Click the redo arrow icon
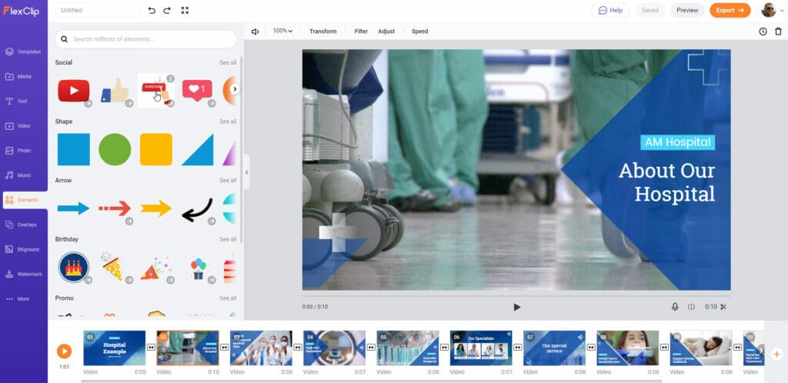Image resolution: width=788 pixels, height=383 pixels. pos(167,10)
